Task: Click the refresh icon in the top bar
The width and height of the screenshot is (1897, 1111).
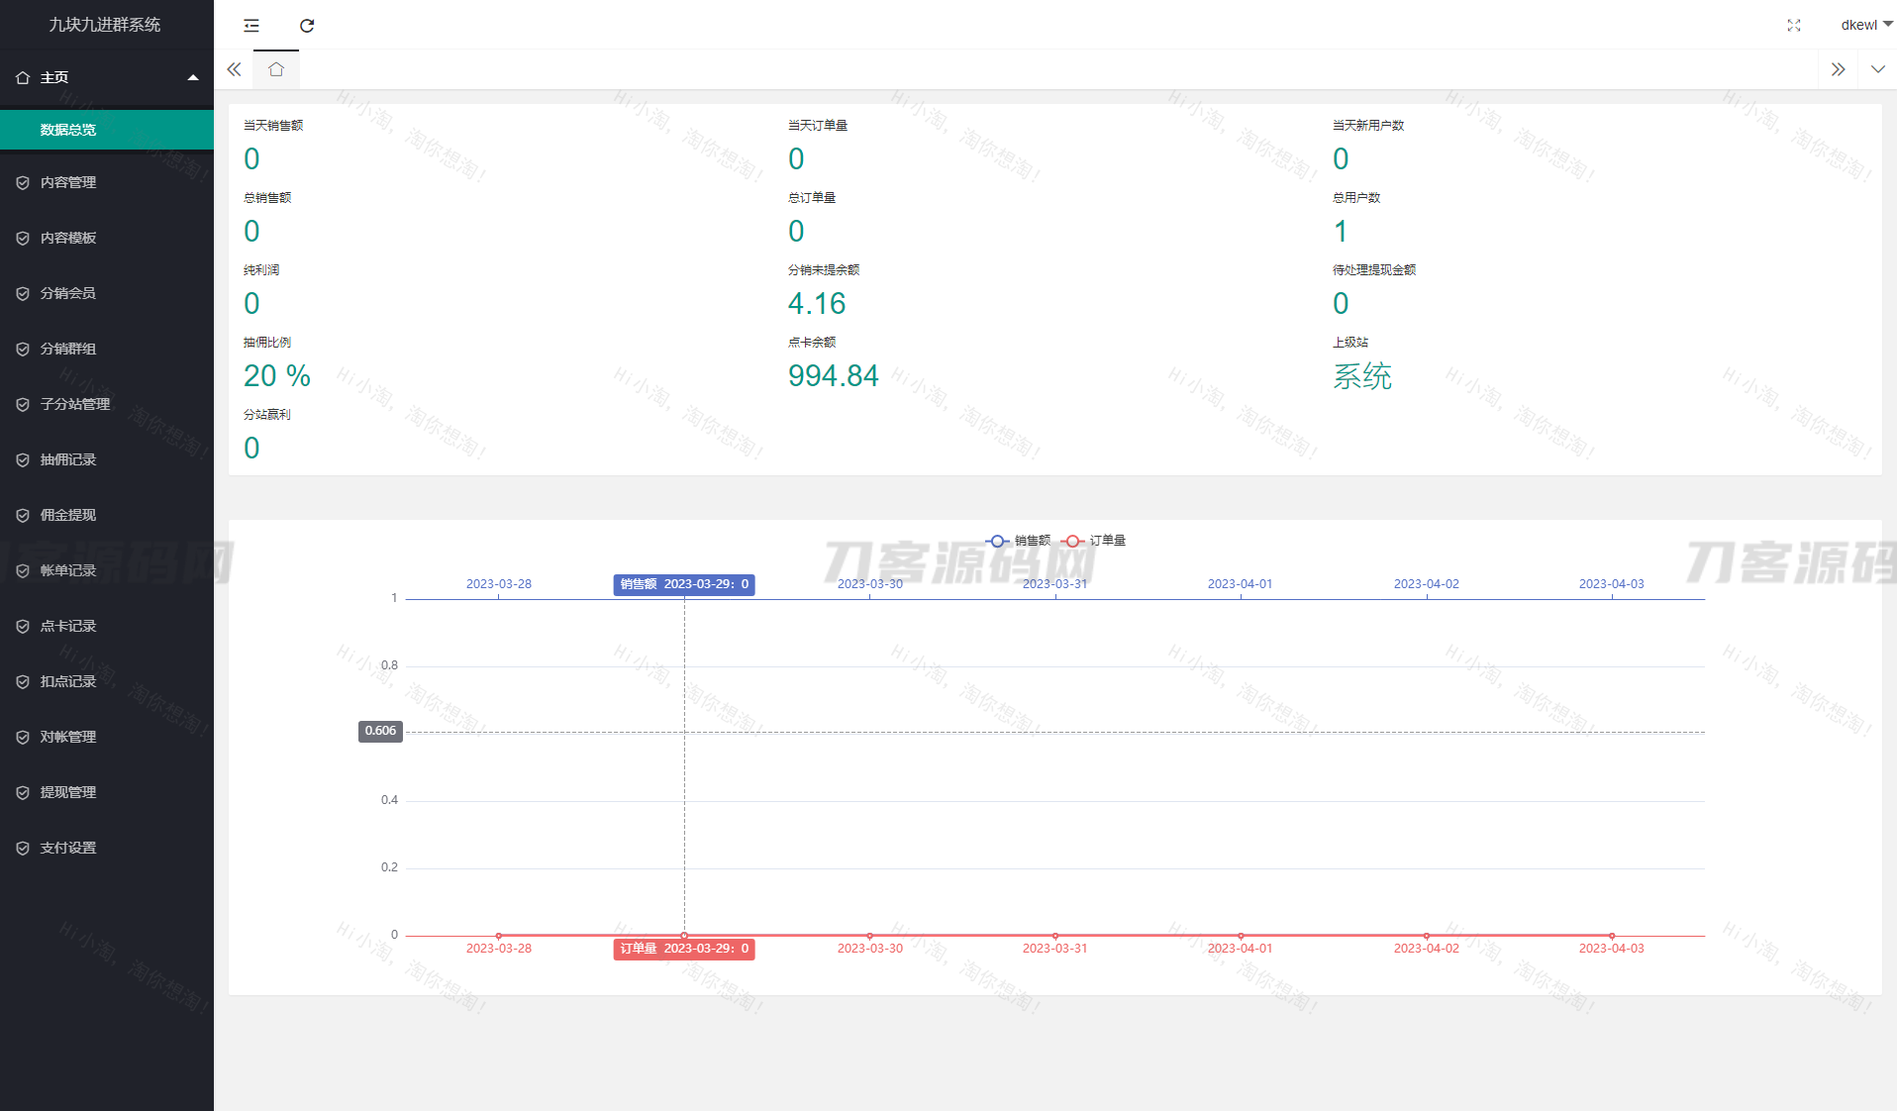Action: pos(307,26)
